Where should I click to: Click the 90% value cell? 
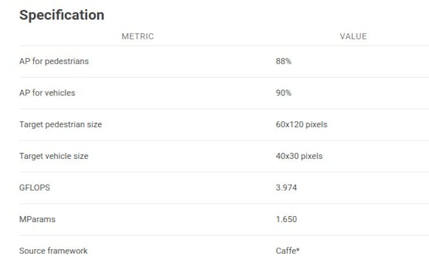pyautogui.click(x=283, y=93)
